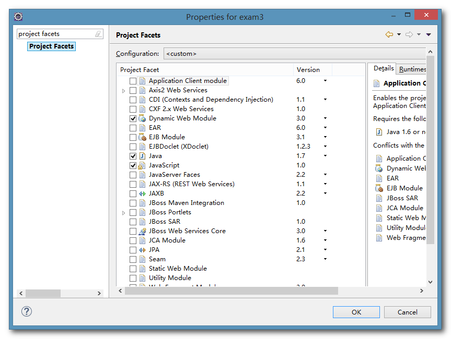Click the JavaServer Faces document icon
The width and height of the screenshot is (451, 339).
coord(142,175)
